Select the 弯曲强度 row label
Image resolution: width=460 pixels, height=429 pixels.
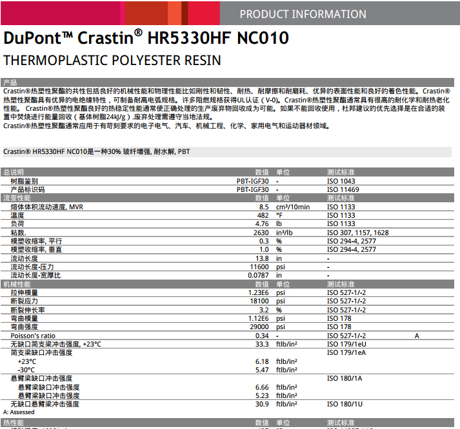coord(24,327)
